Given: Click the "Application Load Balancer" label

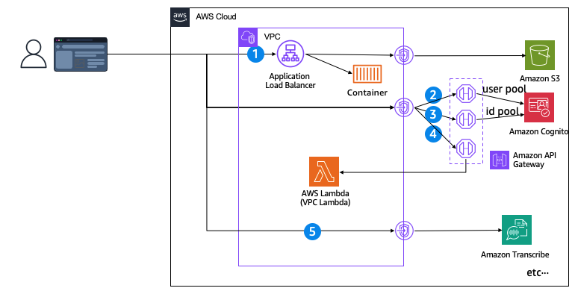Looking at the screenshot, I should point(290,81).
